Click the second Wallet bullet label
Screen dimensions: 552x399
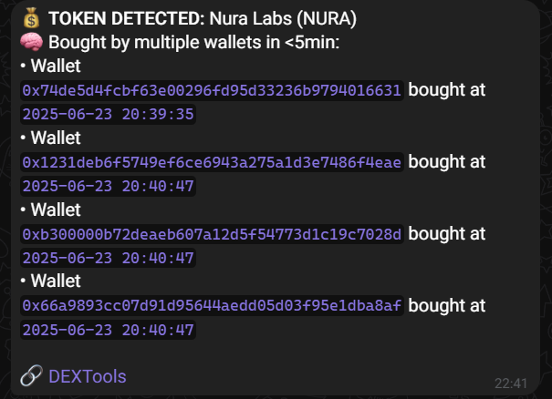[56, 138]
